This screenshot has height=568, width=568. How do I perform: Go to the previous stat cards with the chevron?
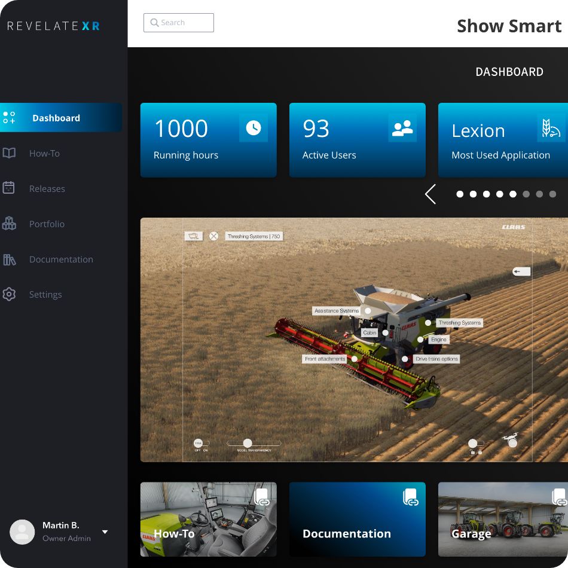430,194
